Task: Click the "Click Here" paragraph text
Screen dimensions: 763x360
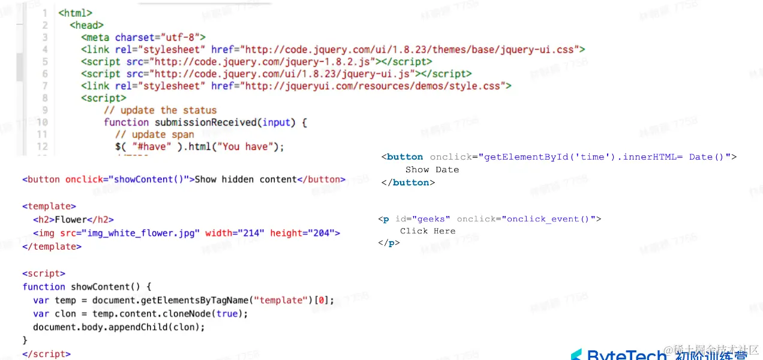Action: pyautogui.click(x=428, y=230)
